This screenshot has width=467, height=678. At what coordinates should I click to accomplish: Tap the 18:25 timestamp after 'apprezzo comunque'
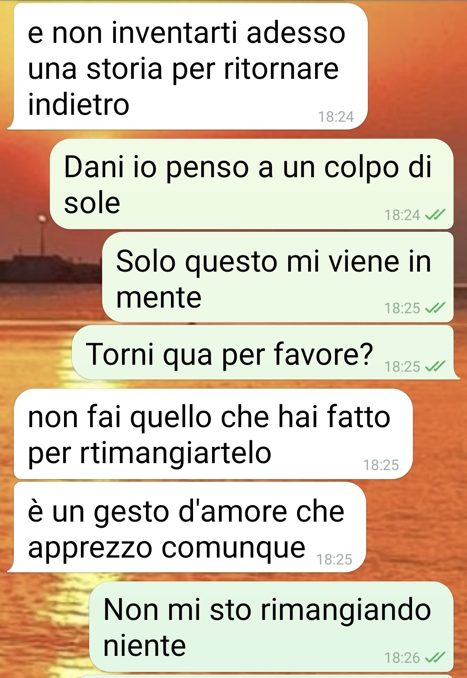click(334, 560)
